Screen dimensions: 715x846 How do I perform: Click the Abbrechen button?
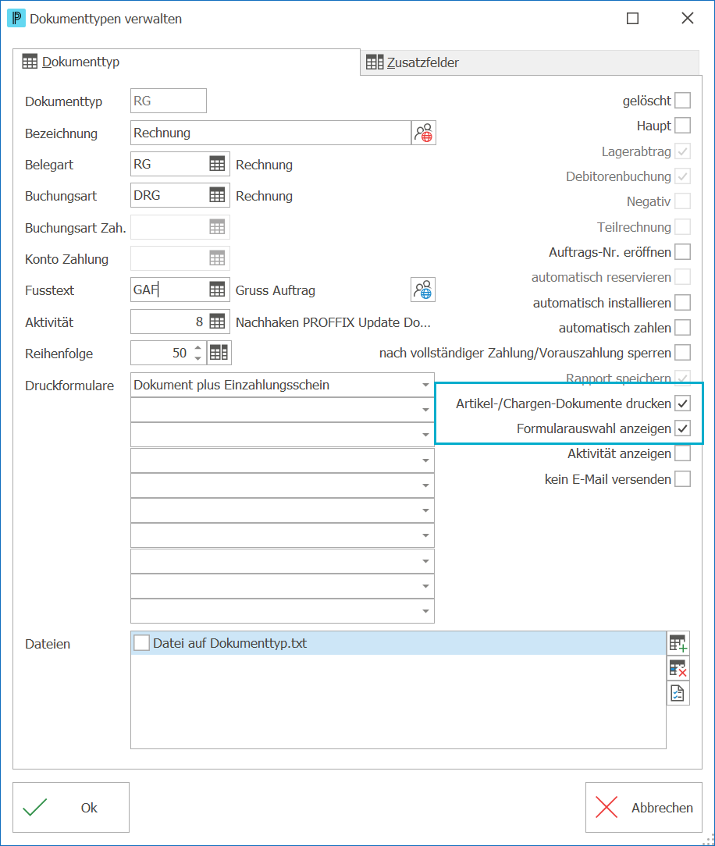644,807
